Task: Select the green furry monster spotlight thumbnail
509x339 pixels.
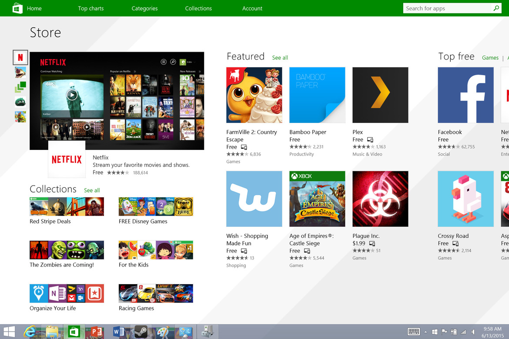Action: [20, 102]
